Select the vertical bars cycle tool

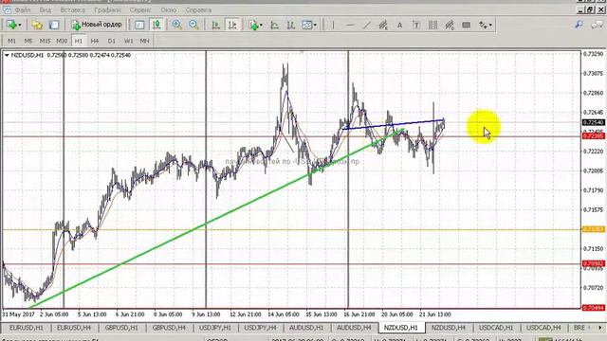[x=432, y=25]
